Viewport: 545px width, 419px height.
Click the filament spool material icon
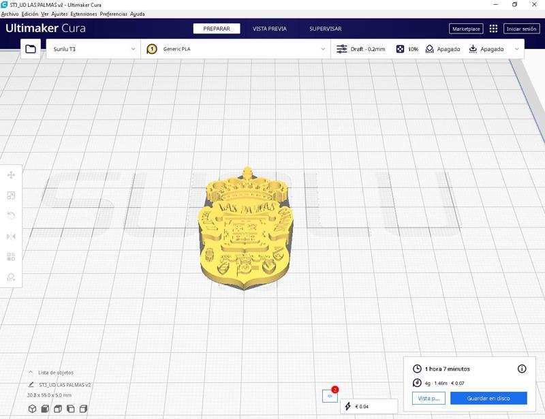click(417, 383)
